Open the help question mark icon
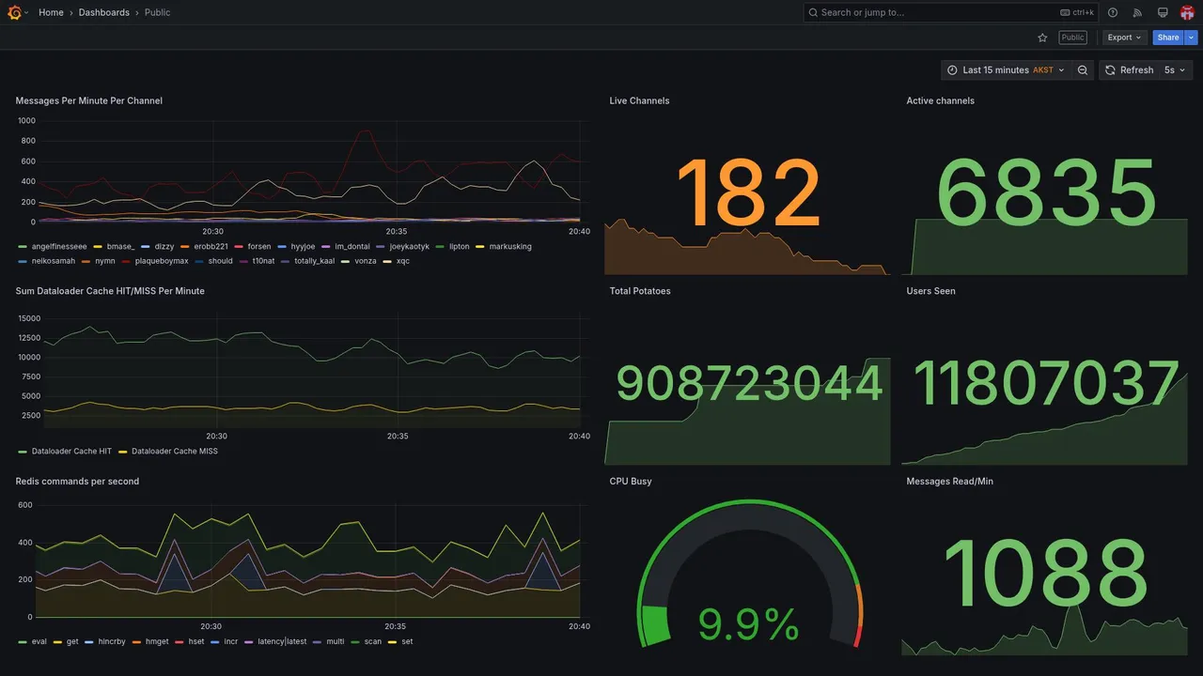 1113,12
